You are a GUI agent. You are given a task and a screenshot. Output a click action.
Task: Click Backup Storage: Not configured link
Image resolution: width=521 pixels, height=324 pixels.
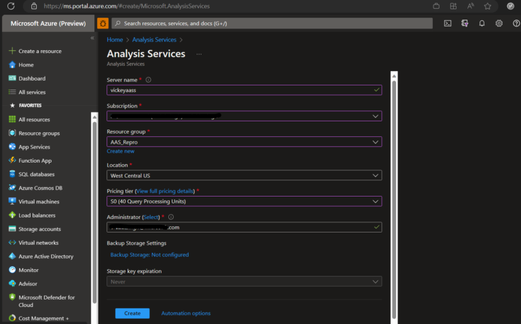(149, 255)
